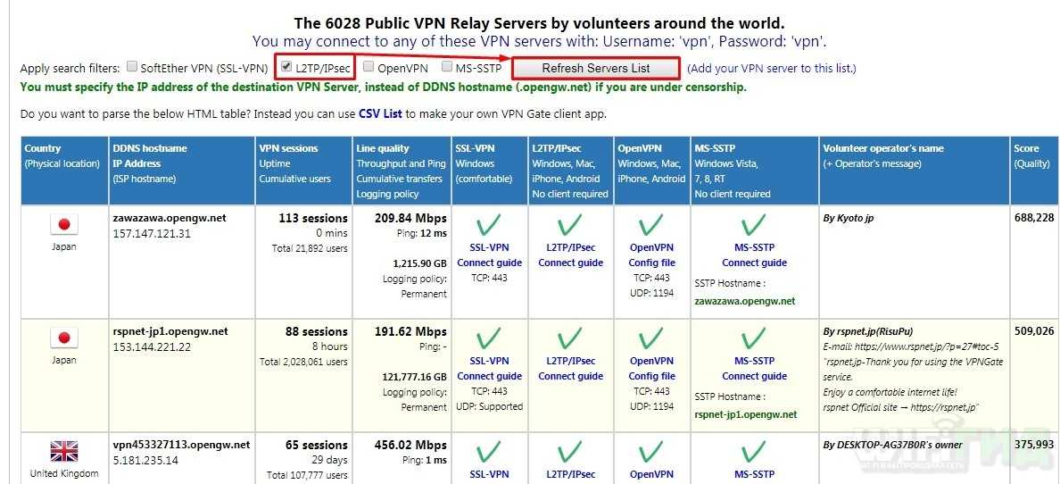1060x484 pixels.
Task: Open the Add your VPN server link
Action: pos(771,69)
